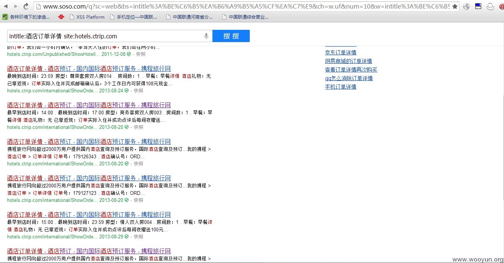Open result title above 商务客房双人房003 snippet
Image resolution: width=504 pixels, height=263 pixels.
tap(89, 105)
